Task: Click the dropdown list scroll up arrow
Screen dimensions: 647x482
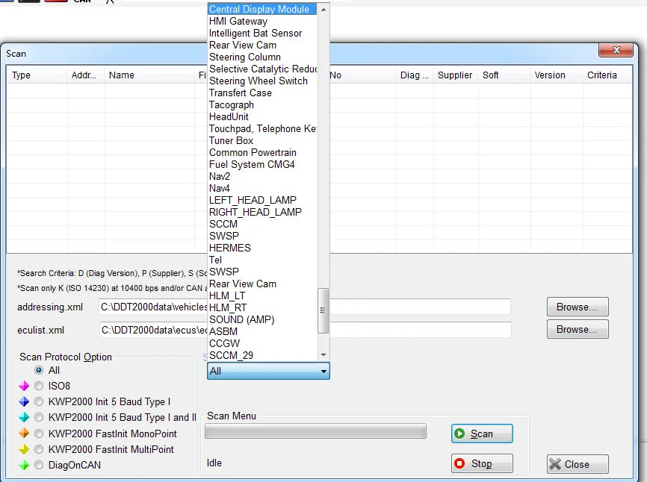Action: 323,9
